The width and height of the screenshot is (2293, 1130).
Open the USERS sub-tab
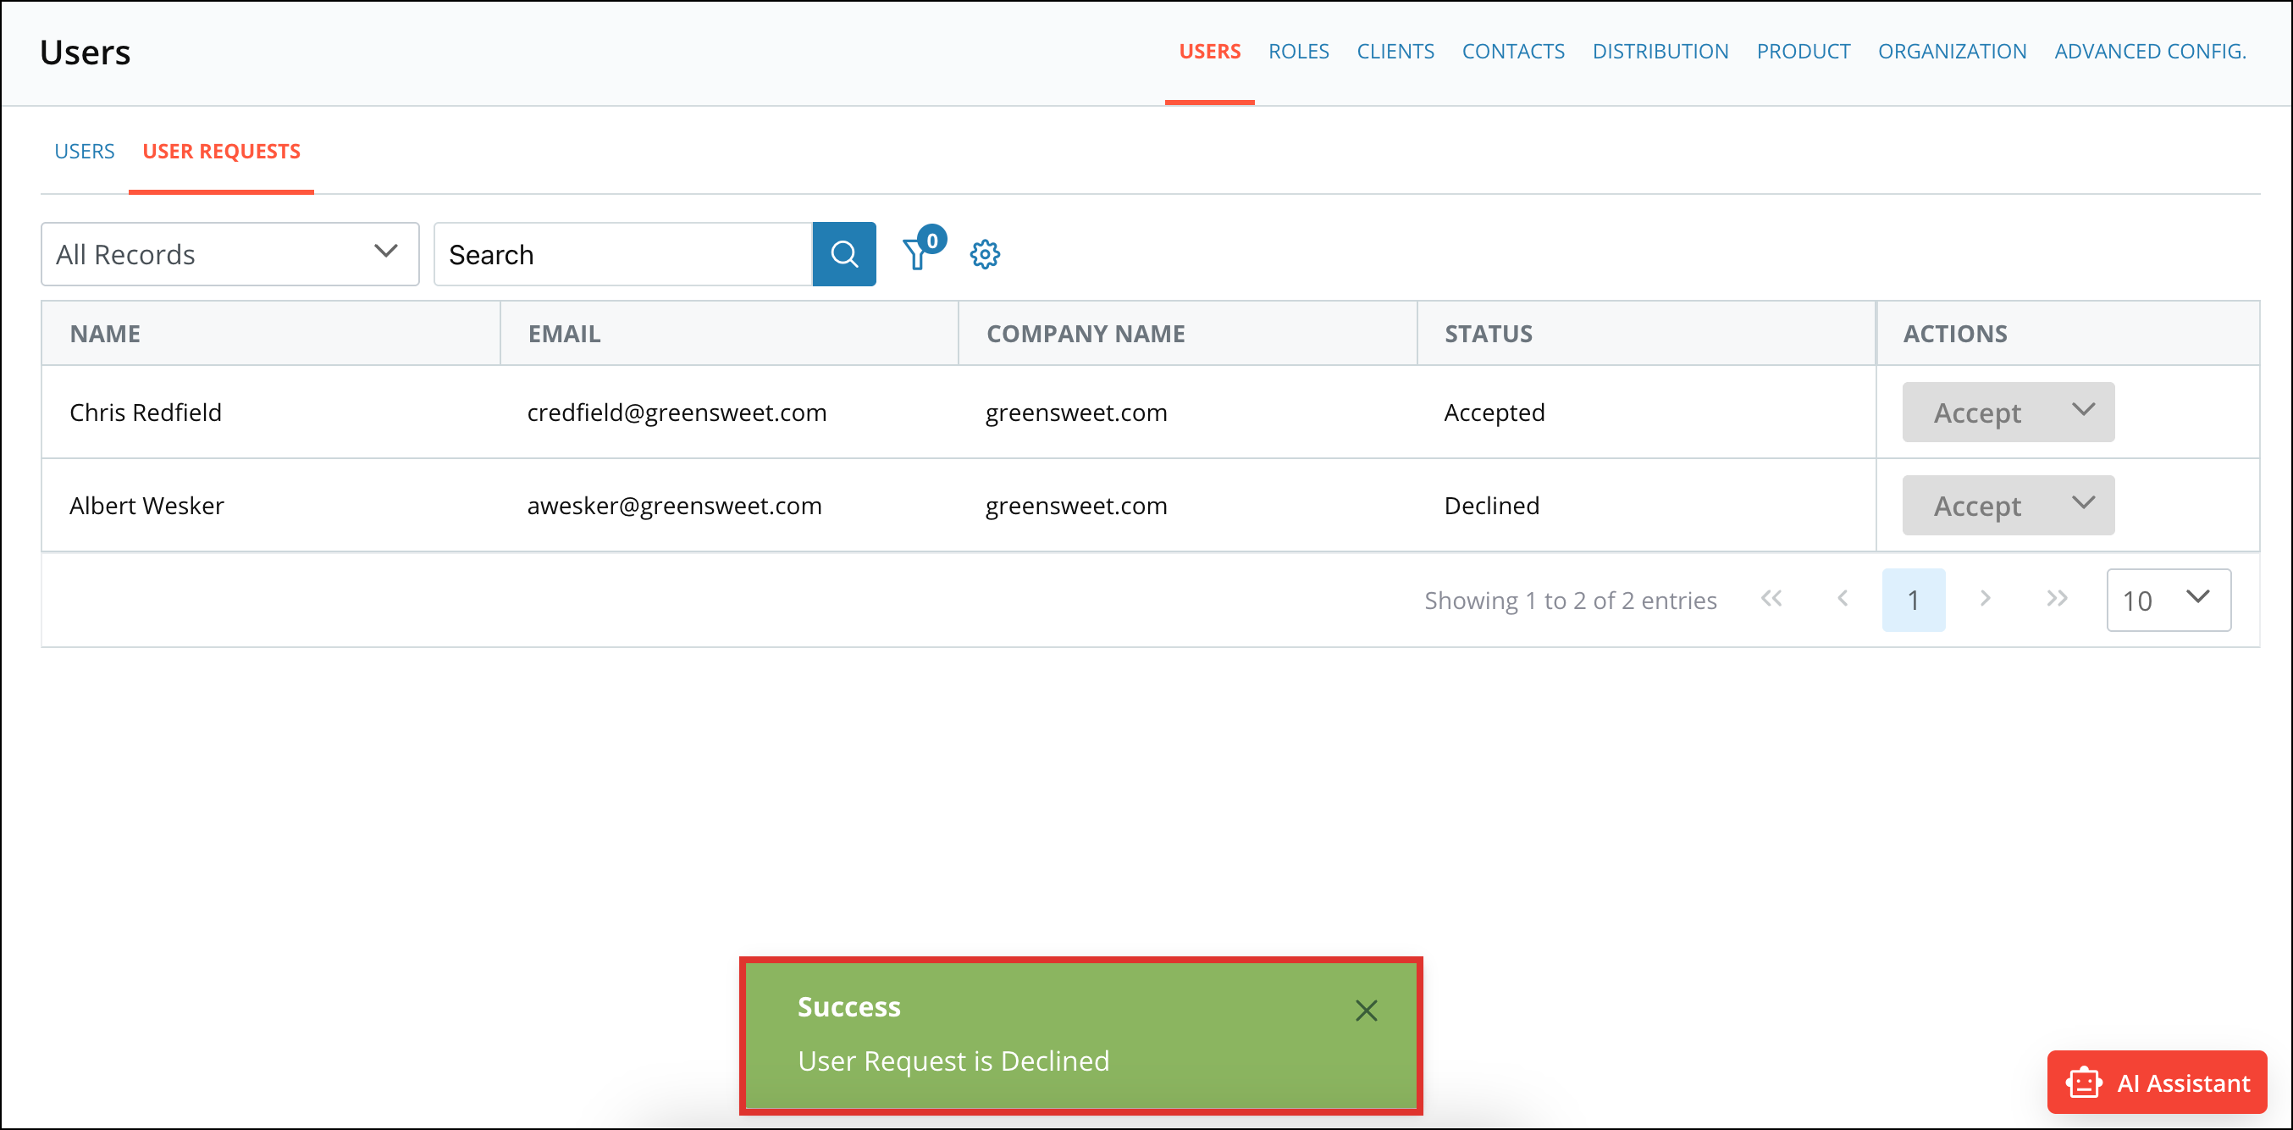85,151
